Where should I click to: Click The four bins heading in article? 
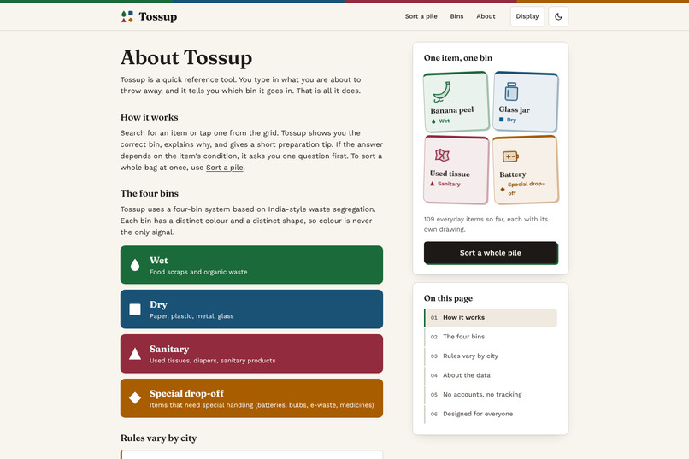tap(150, 193)
